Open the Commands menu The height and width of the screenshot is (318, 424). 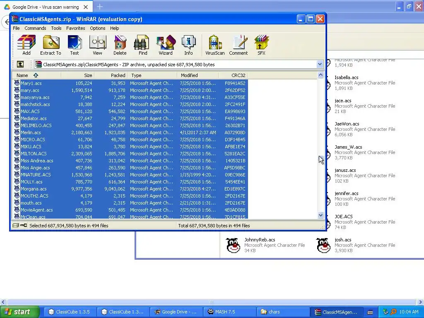pyautogui.click(x=35, y=28)
